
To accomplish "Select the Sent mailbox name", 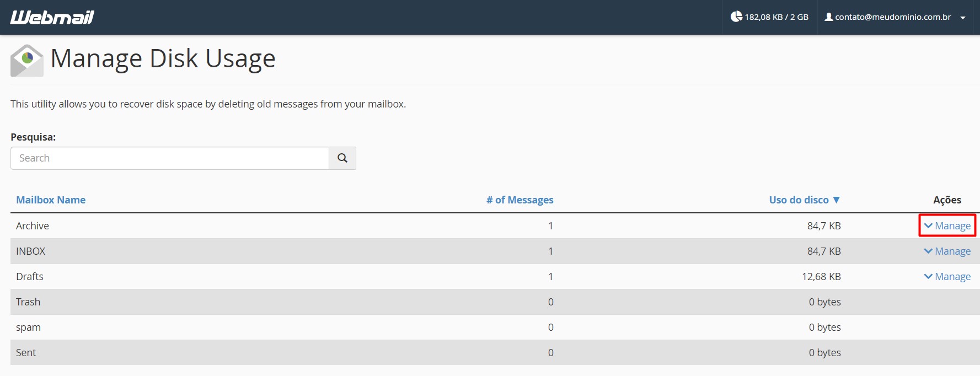I will (26, 352).
